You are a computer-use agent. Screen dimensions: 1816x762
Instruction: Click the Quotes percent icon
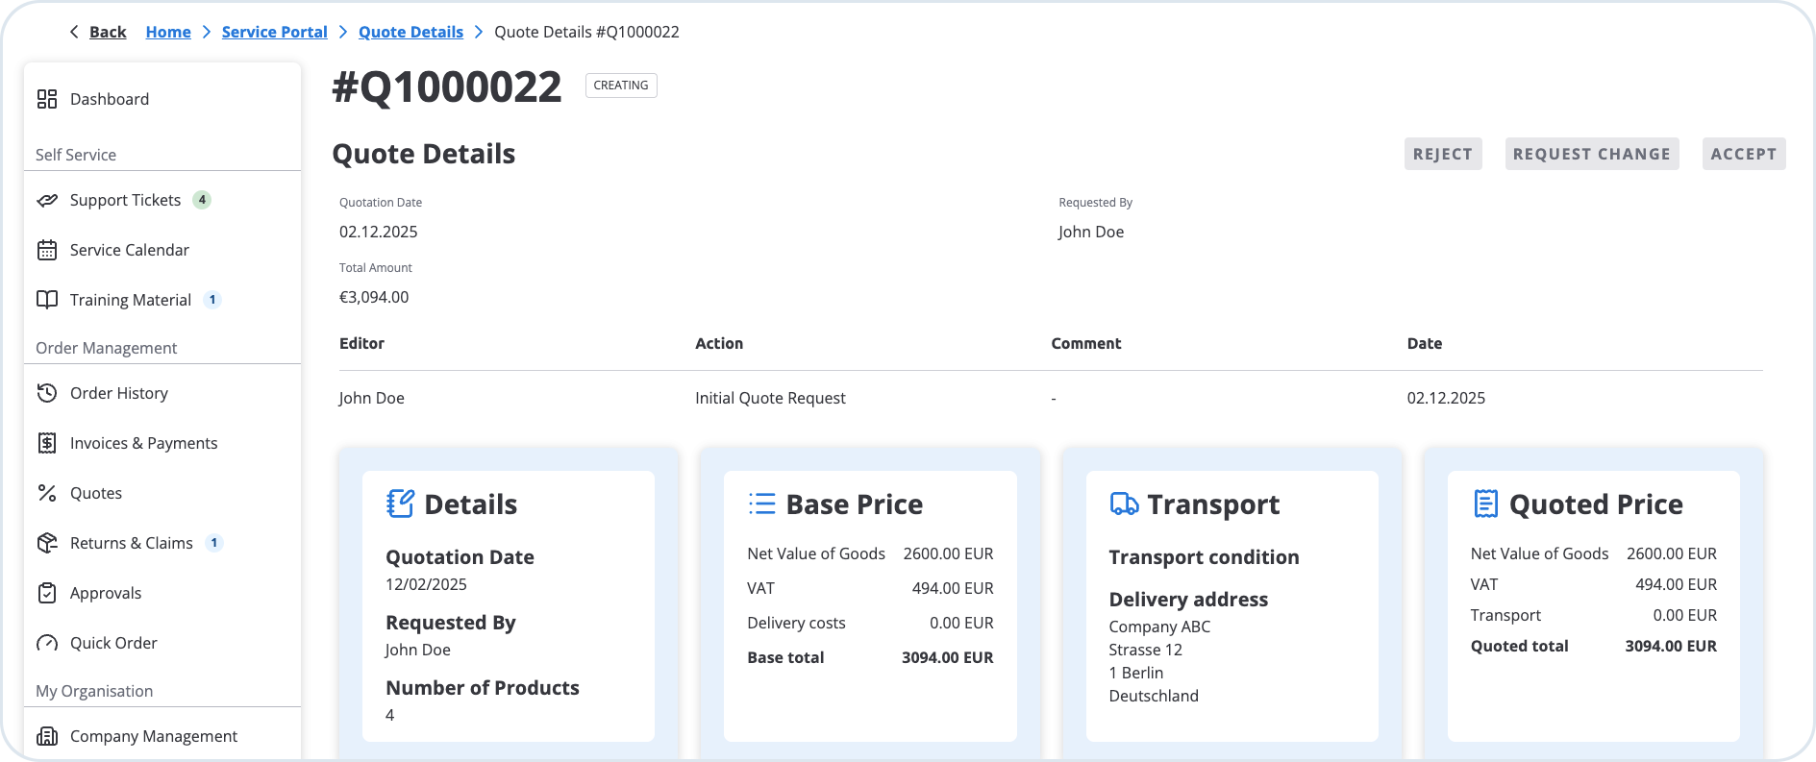(x=47, y=493)
